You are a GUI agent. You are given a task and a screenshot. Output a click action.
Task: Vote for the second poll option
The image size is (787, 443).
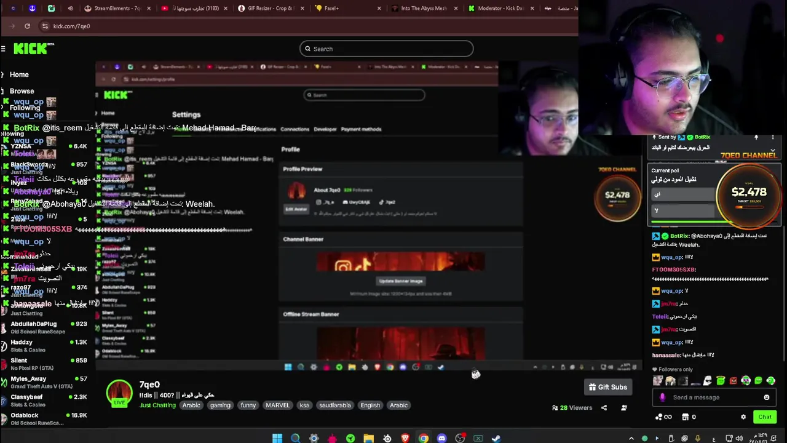pos(683,211)
